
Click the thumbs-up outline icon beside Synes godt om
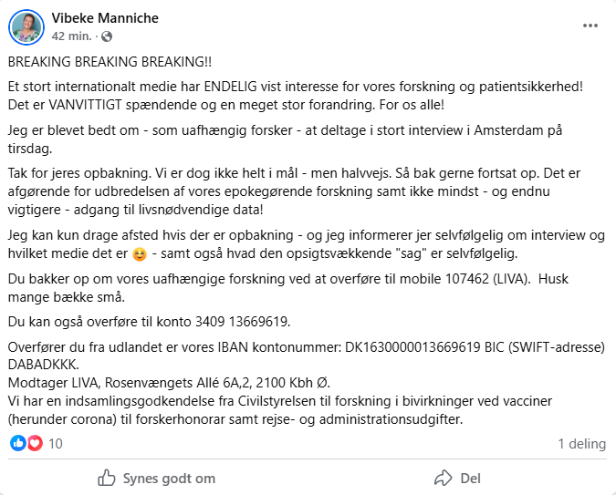pyautogui.click(x=107, y=478)
